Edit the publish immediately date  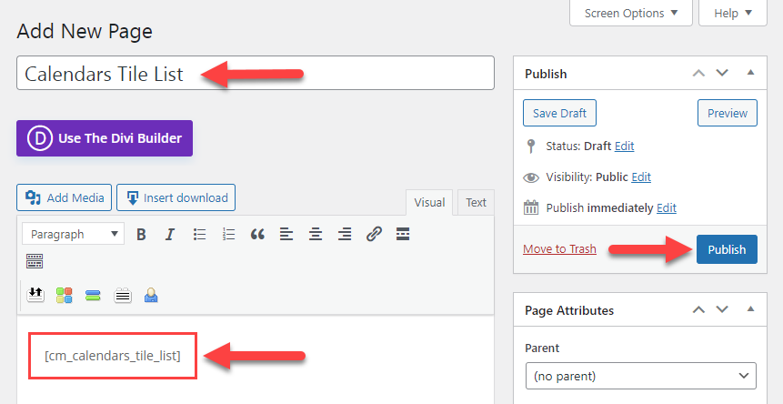pos(667,208)
